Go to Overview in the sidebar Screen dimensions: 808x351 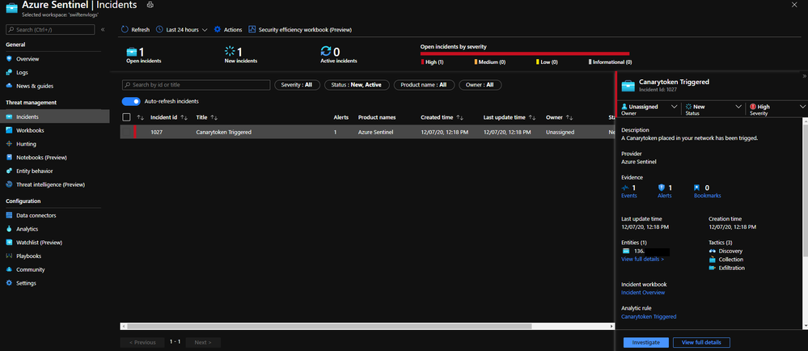[x=27, y=59]
